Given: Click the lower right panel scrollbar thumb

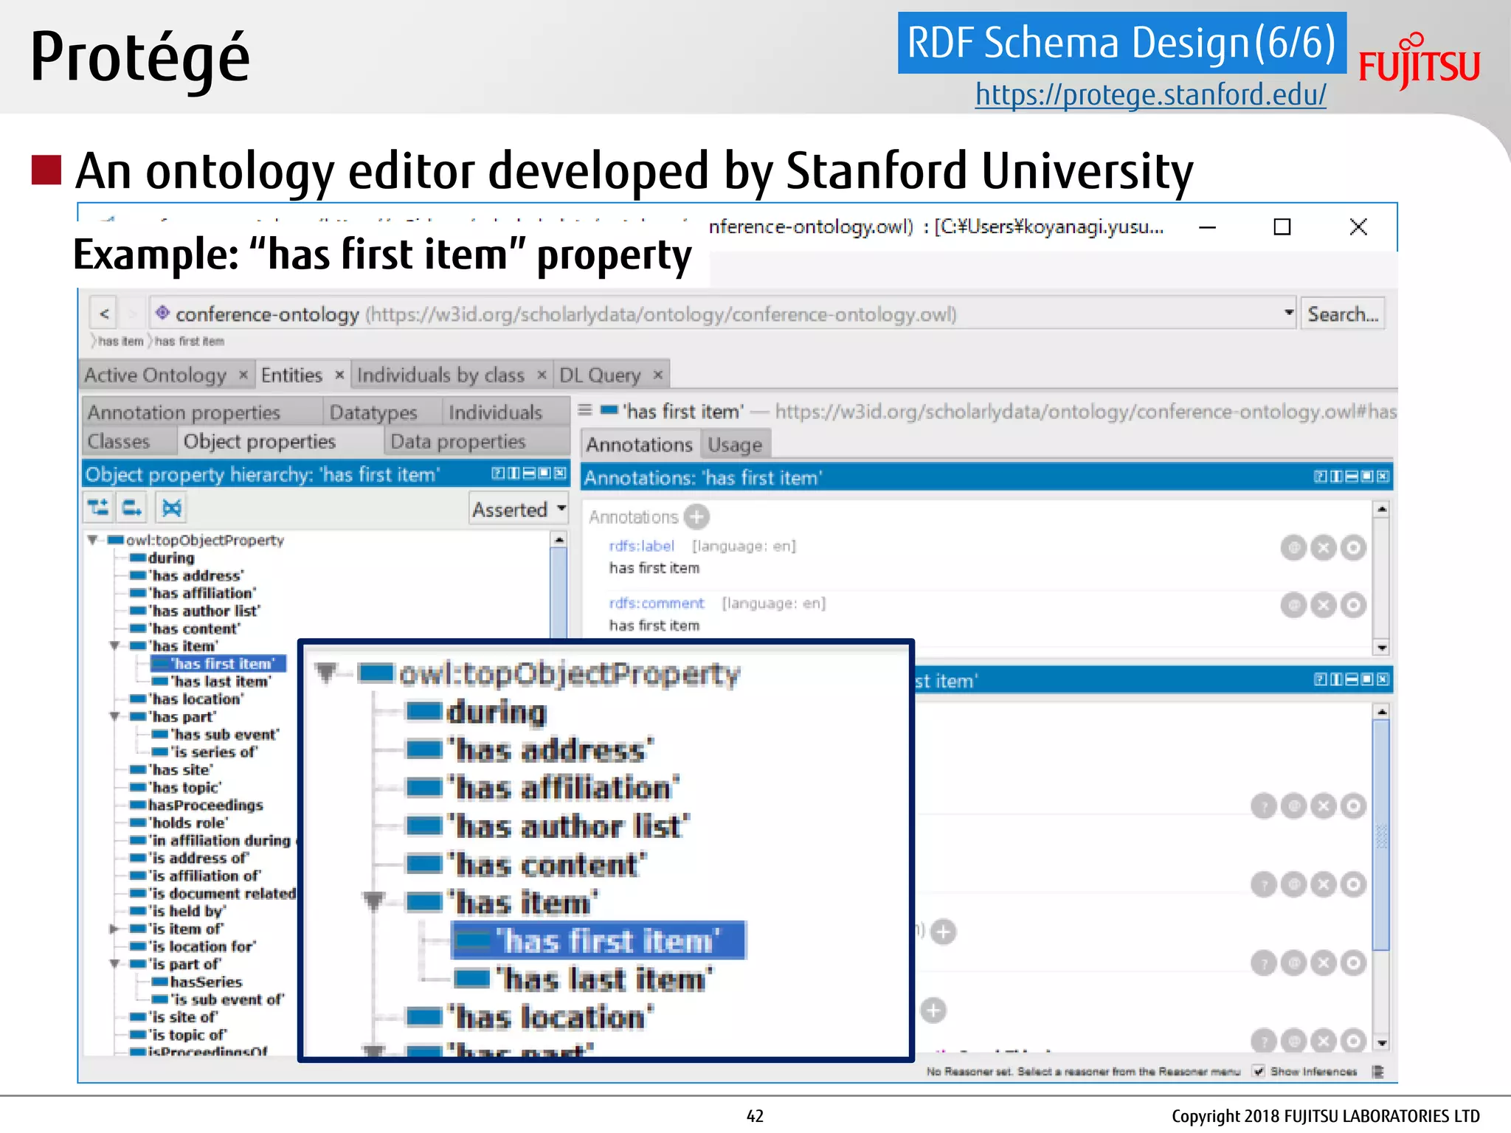Looking at the screenshot, I should click(x=1381, y=835).
